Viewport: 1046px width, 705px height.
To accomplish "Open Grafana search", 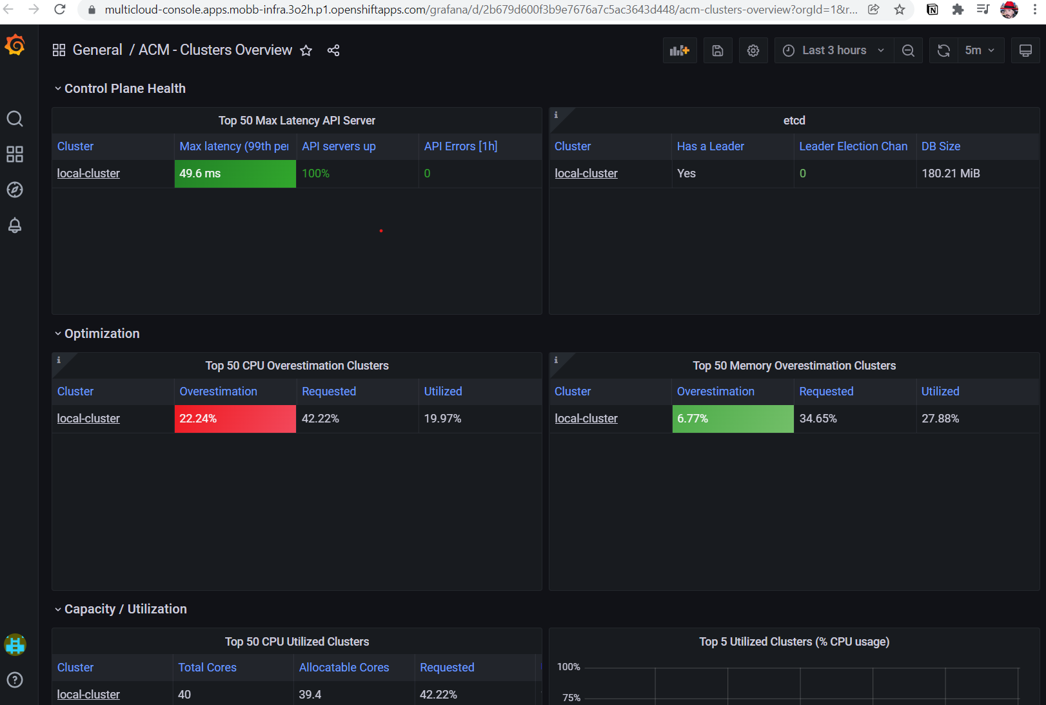I will tap(15, 119).
